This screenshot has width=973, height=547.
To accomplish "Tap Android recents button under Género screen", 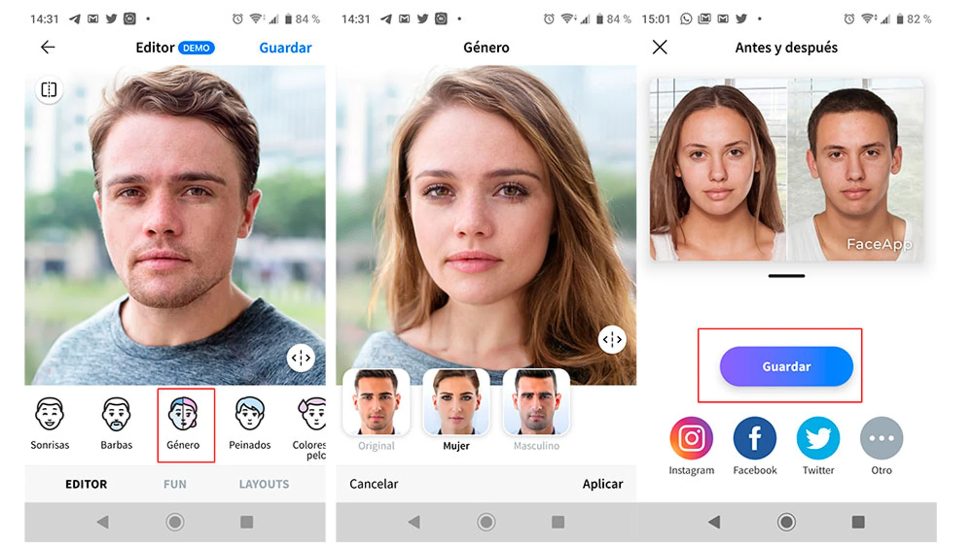I will pyautogui.click(x=558, y=522).
